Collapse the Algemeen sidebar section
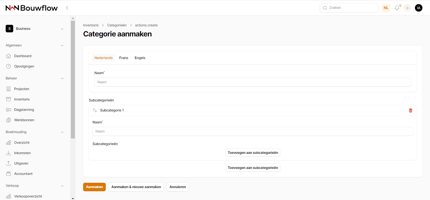Viewport: 430px width, 200px height. pos(62,46)
